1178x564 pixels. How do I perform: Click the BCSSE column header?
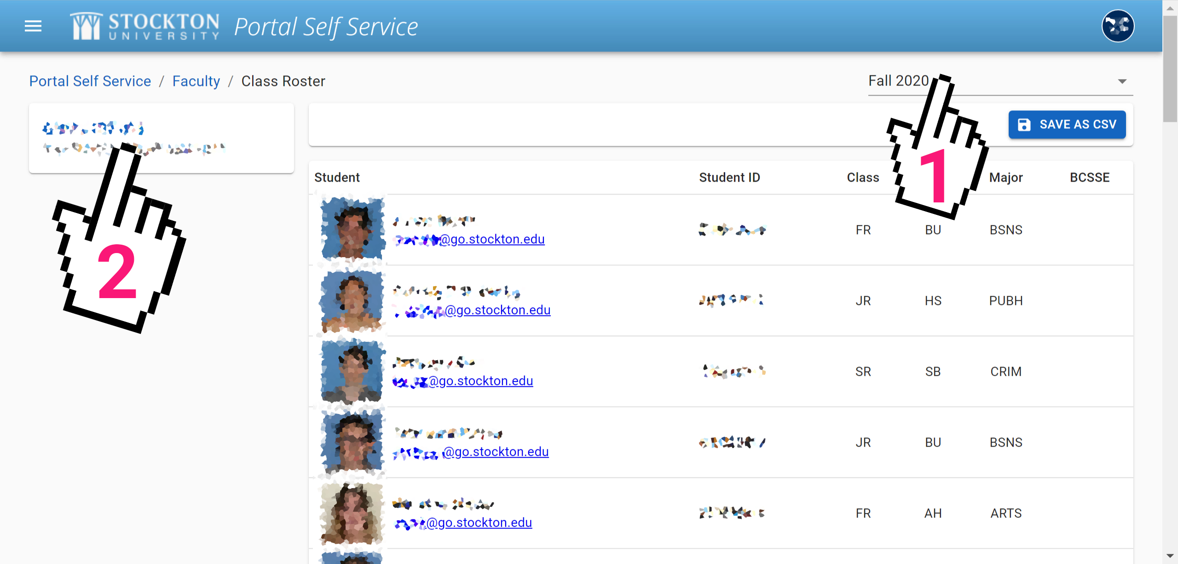click(1090, 178)
